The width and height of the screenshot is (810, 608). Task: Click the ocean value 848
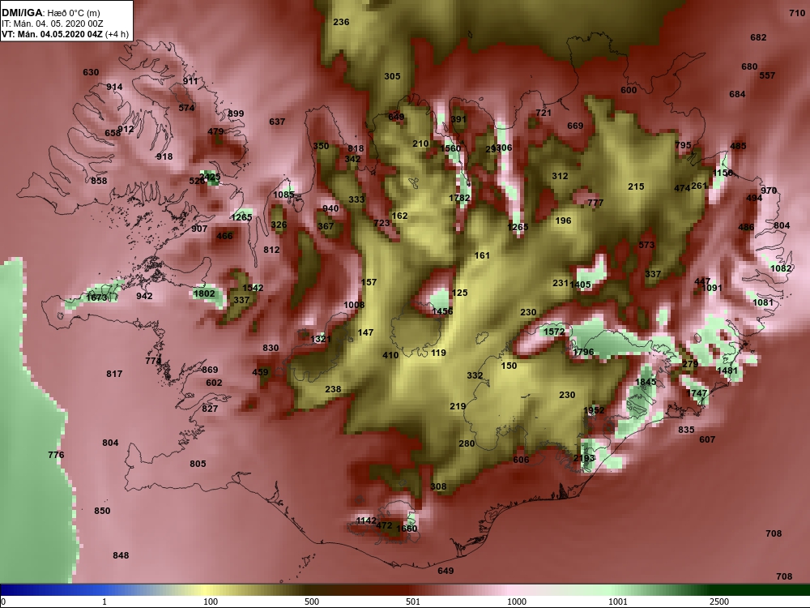121,554
